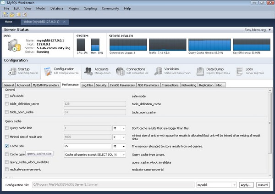This screenshot has width=275, height=194.
Task: Open the Scripting menu
Action: tap(90, 8)
